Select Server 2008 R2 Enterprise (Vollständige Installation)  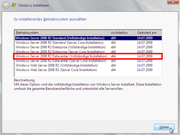click(x=88, y=47)
